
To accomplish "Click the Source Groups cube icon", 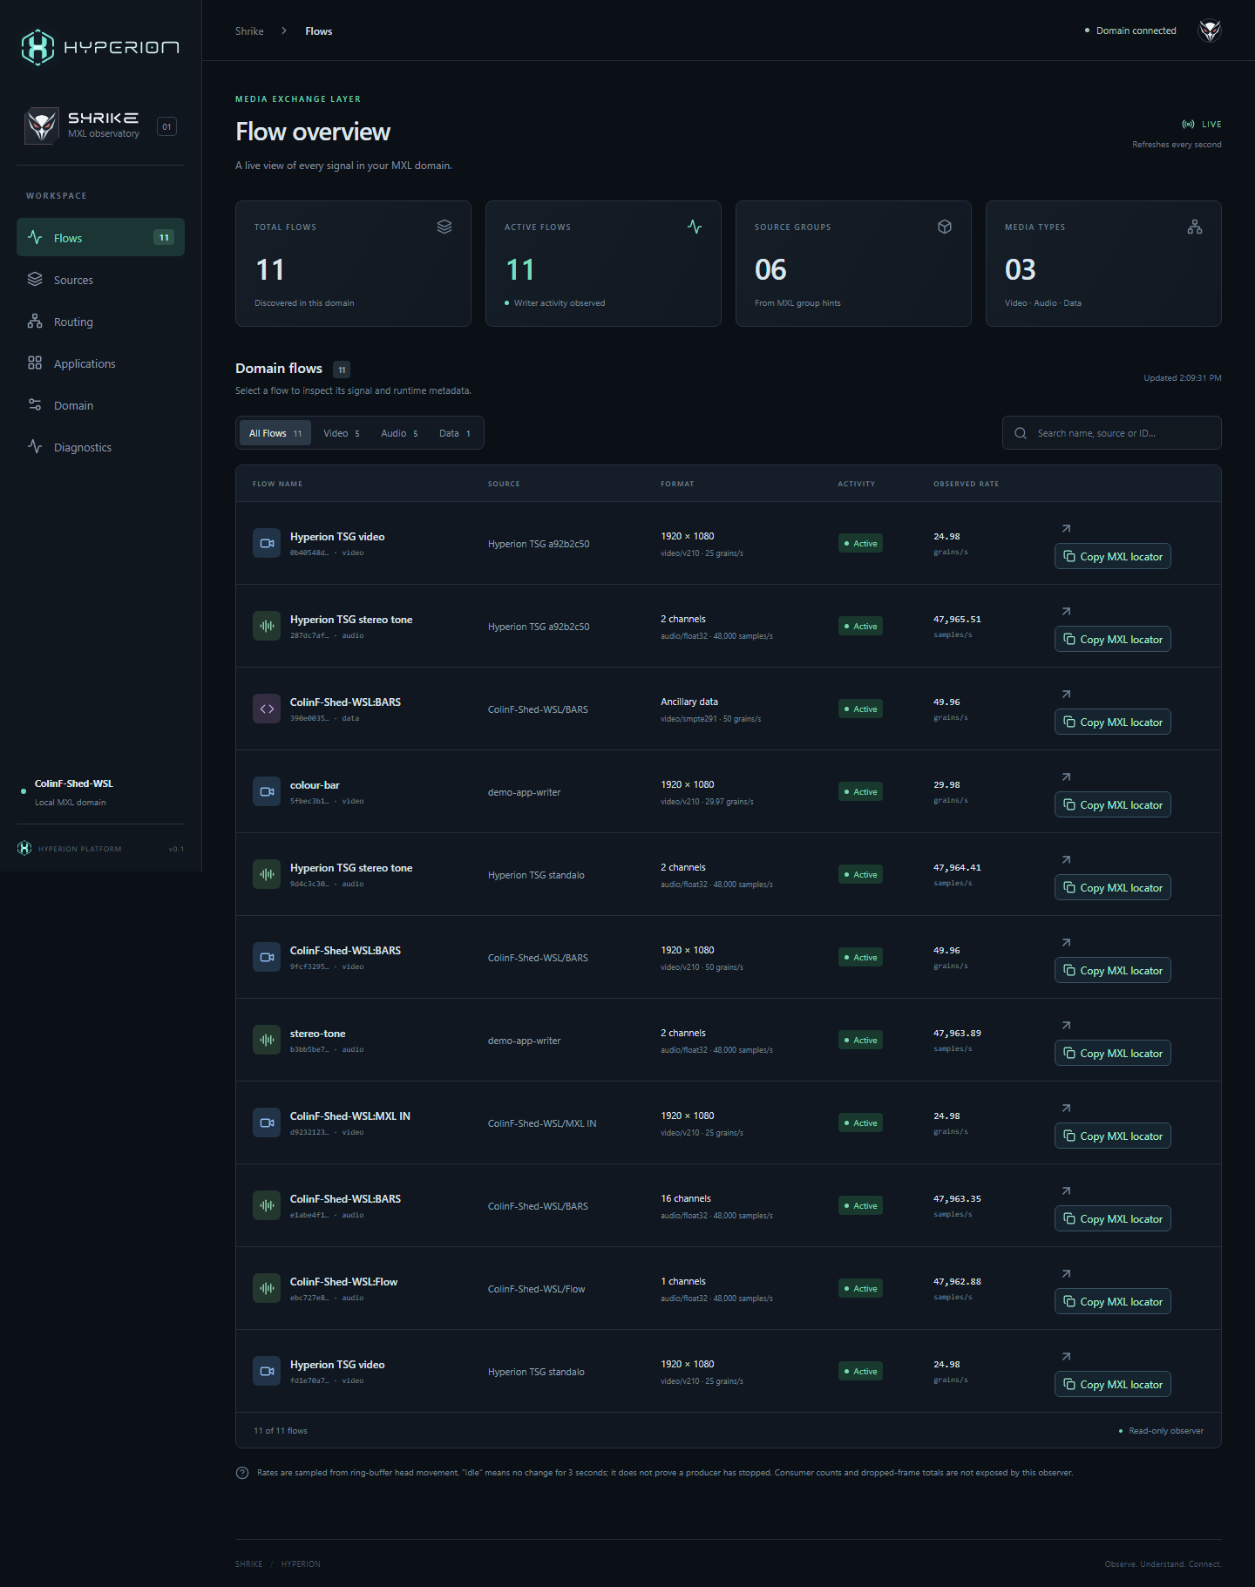I will coord(945,227).
